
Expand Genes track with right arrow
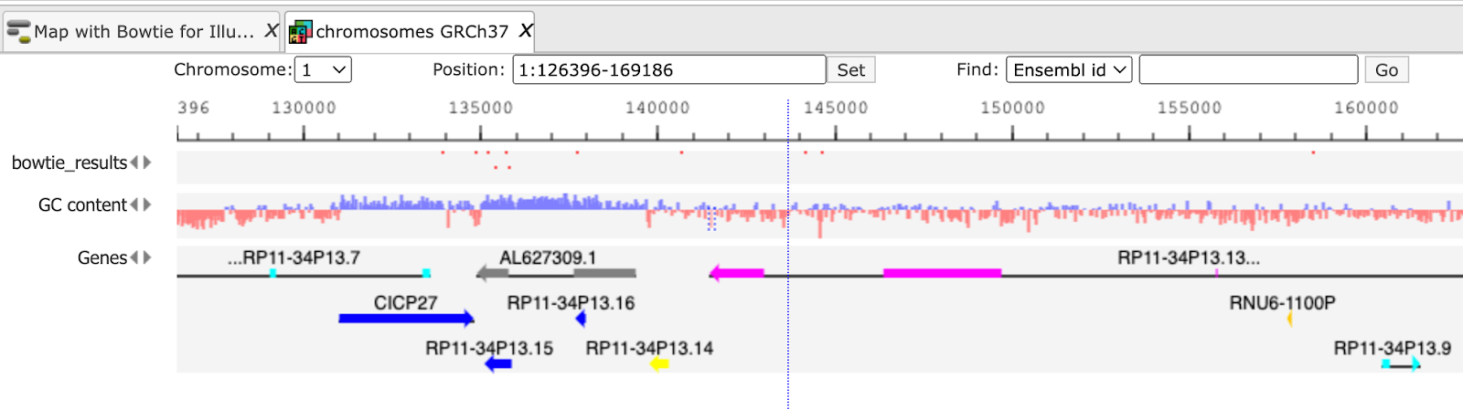click(x=147, y=257)
